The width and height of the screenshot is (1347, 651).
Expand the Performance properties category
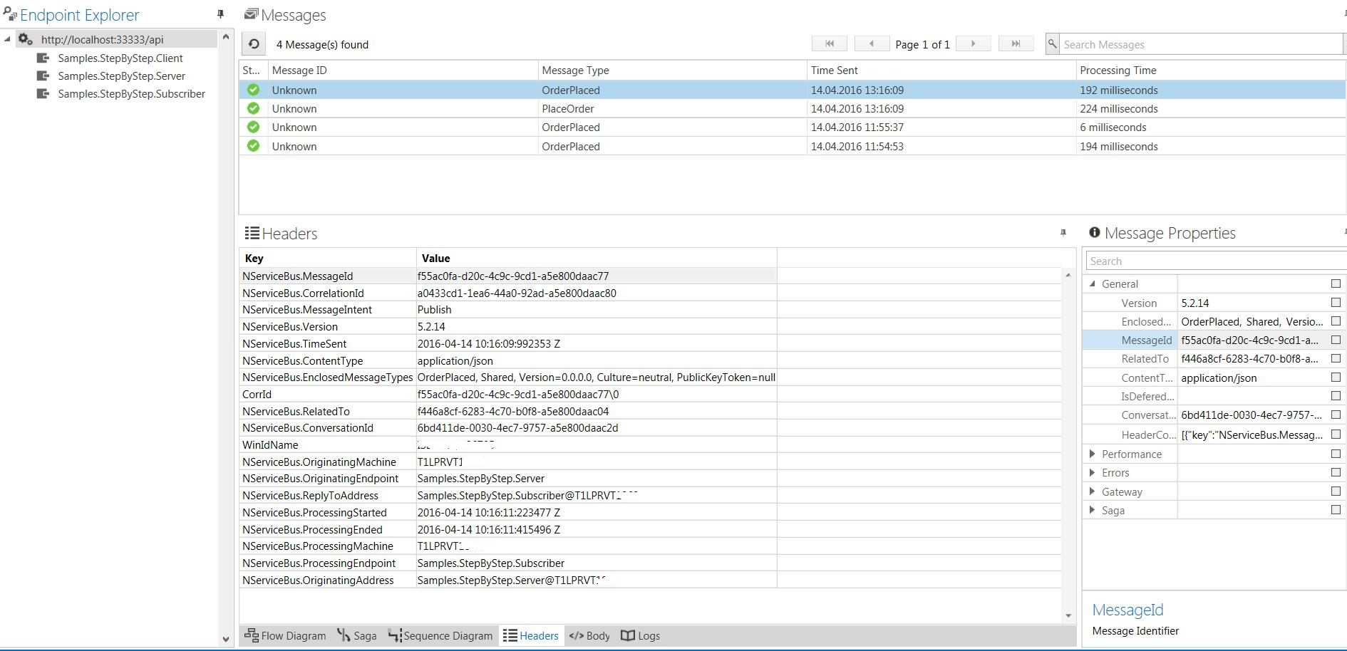pyautogui.click(x=1093, y=454)
